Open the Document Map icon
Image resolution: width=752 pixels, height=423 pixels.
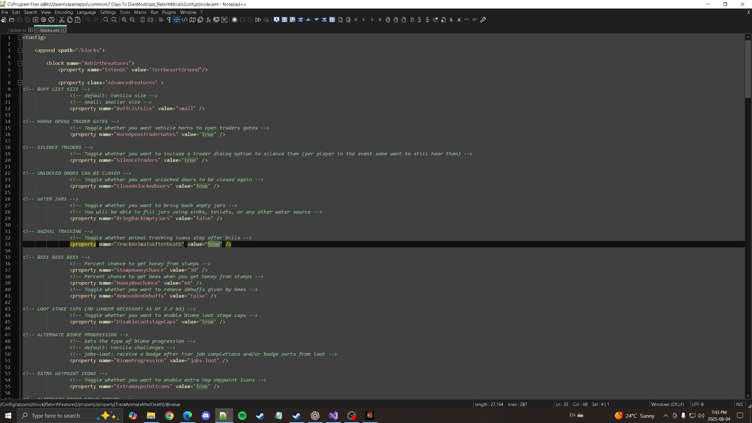click(193, 20)
